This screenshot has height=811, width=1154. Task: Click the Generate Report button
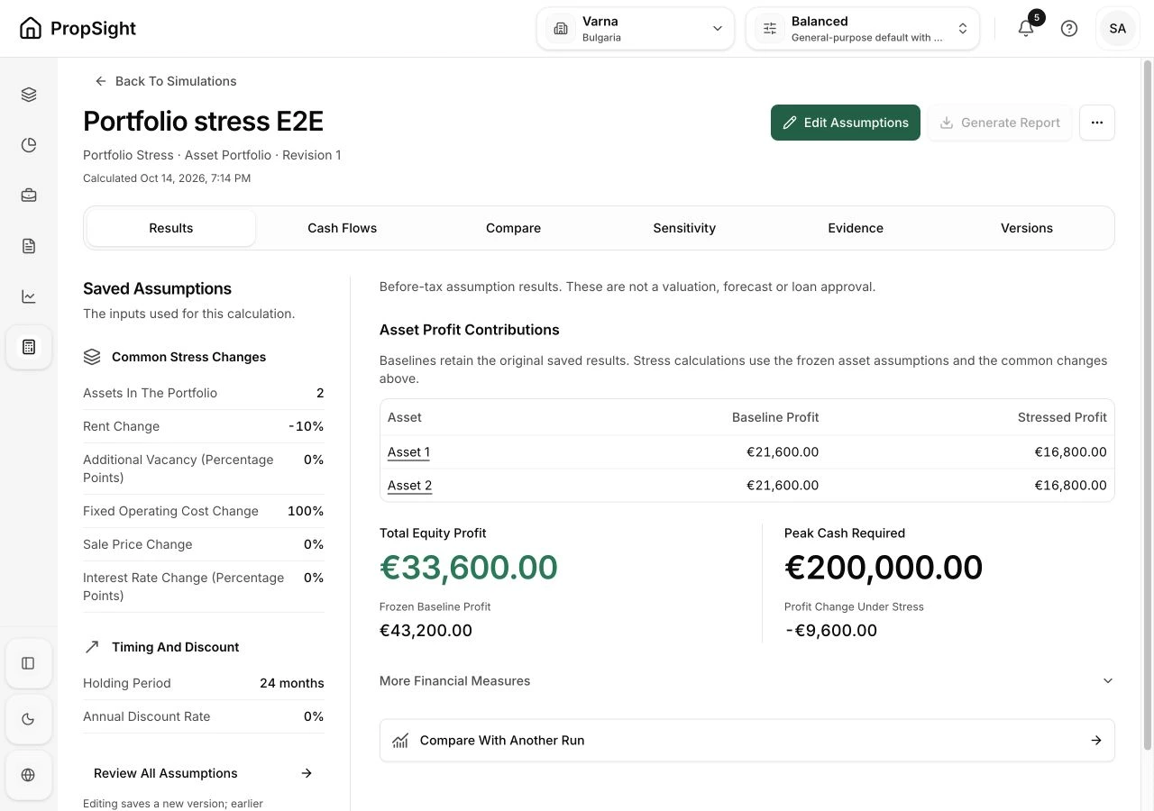pos(1000,123)
